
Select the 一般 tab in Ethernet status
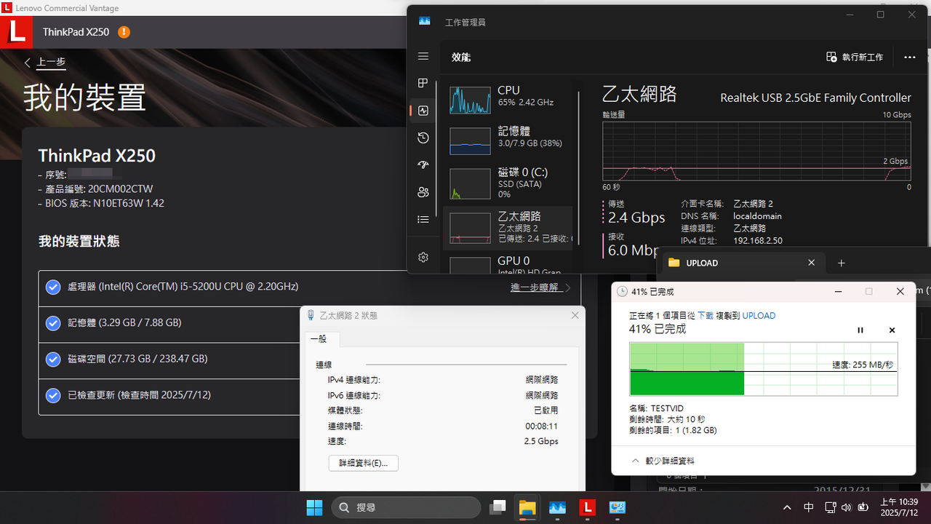(x=319, y=339)
